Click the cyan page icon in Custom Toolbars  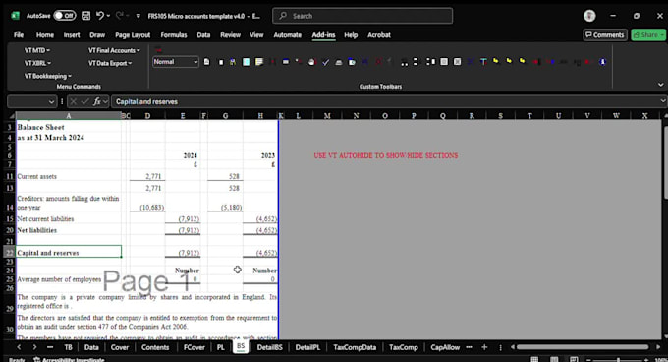[247, 62]
